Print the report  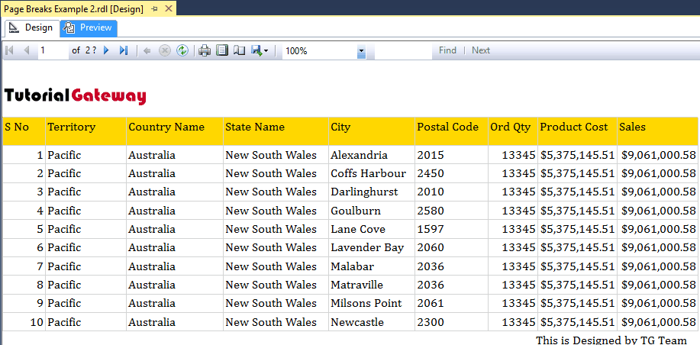[205, 50]
